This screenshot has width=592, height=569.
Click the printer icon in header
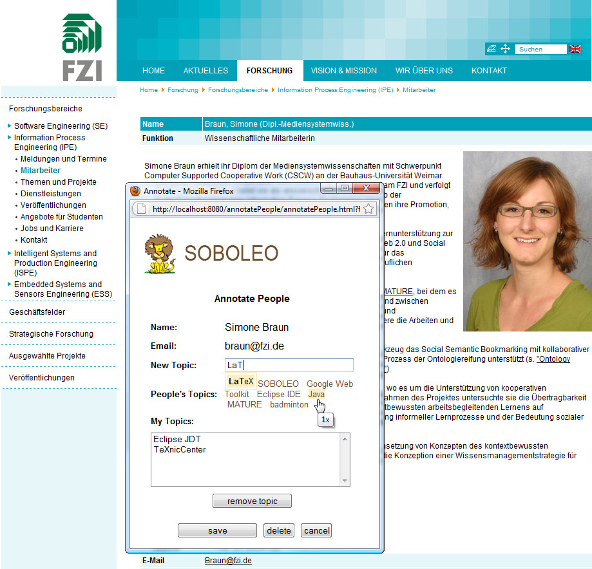tap(492, 49)
